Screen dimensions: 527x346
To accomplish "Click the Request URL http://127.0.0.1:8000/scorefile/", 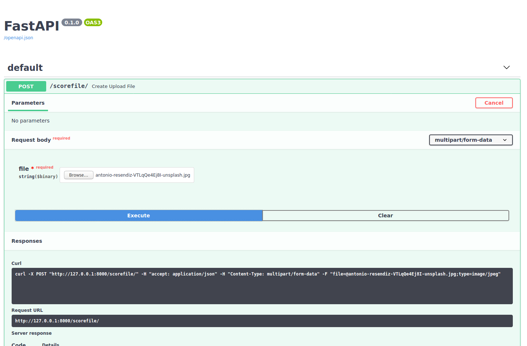I will click(262, 321).
